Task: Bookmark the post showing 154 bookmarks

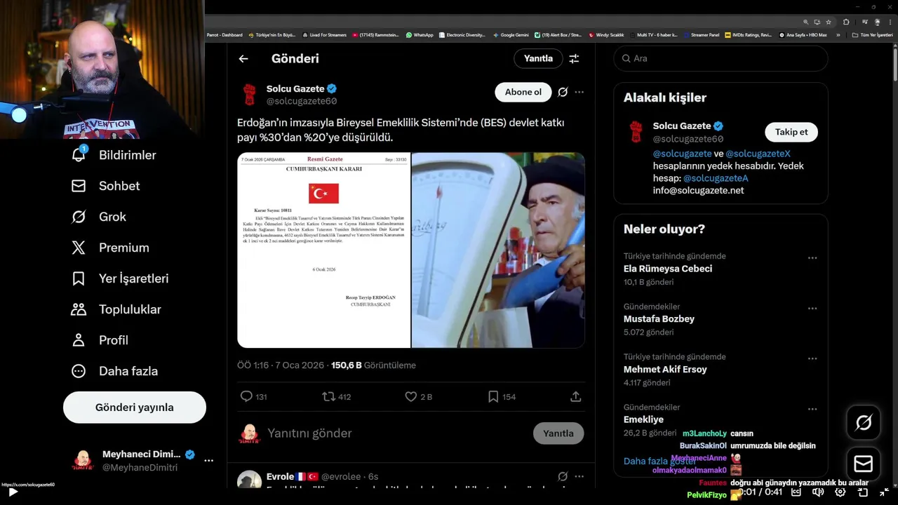Action: [x=493, y=396]
